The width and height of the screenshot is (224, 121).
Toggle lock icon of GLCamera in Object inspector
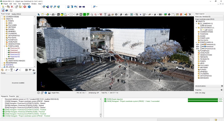pos(201,26)
